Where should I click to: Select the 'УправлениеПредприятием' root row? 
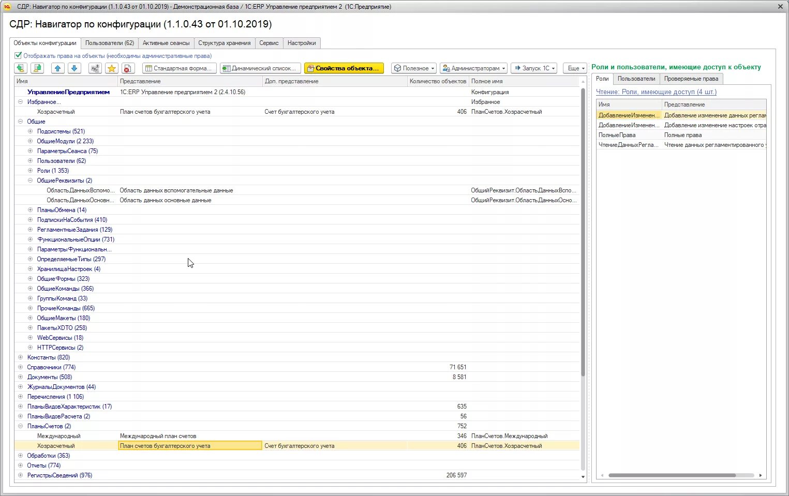pyautogui.click(x=297, y=92)
